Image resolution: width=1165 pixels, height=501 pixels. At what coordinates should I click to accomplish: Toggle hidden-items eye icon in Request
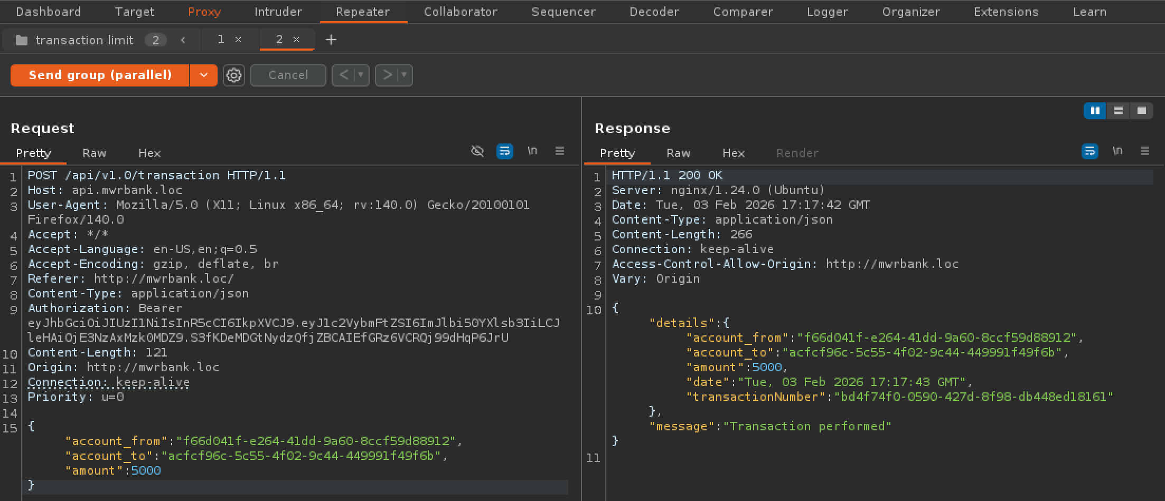(x=477, y=151)
